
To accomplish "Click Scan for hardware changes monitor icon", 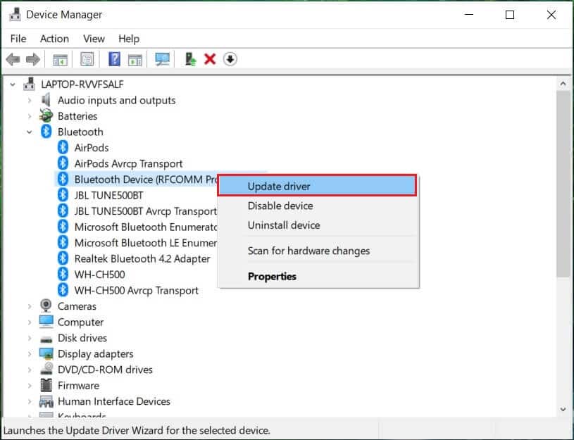I will tap(162, 59).
